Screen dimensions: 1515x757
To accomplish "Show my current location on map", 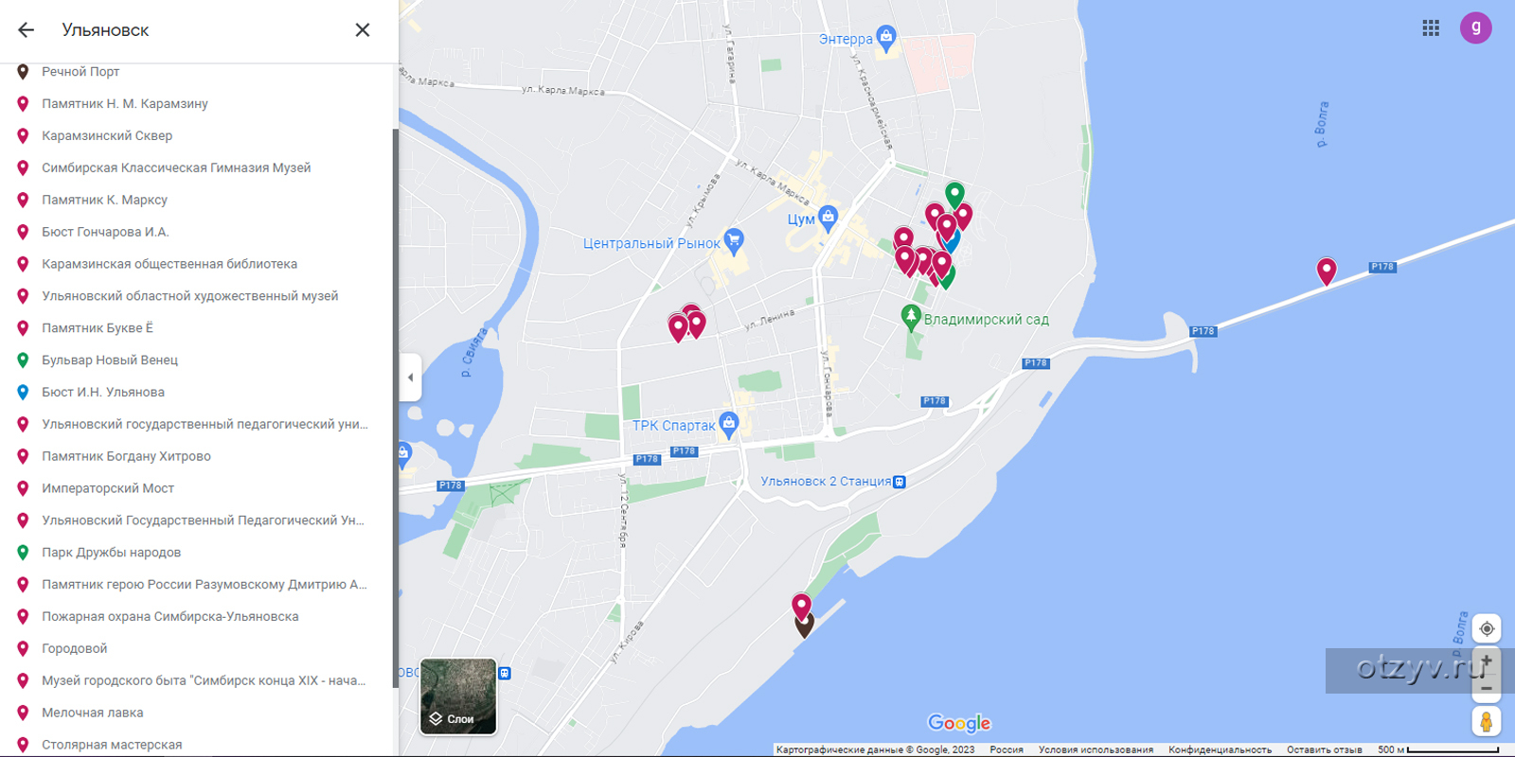I will coord(1487,628).
